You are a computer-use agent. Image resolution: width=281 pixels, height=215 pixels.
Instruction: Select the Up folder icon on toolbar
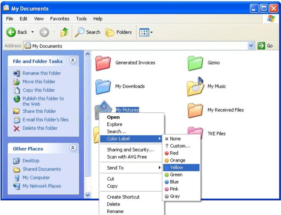(x=65, y=32)
